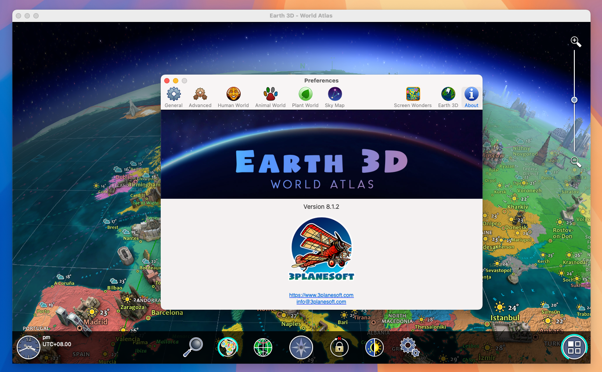This screenshot has width=602, height=372.
Task: Click the Dublin city label on the map
Action: (x=124, y=177)
